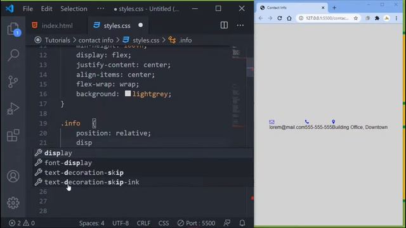Image resolution: width=406 pixels, height=228 pixels.
Task: Click the Chrome address bar URL
Action: point(327,18)
